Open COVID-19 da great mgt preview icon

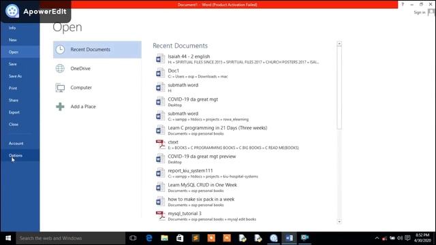tap(160, 159)
